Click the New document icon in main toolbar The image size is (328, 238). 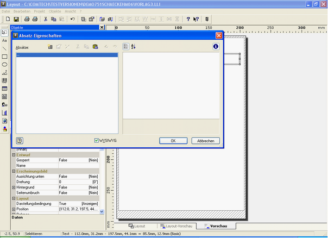8,19
